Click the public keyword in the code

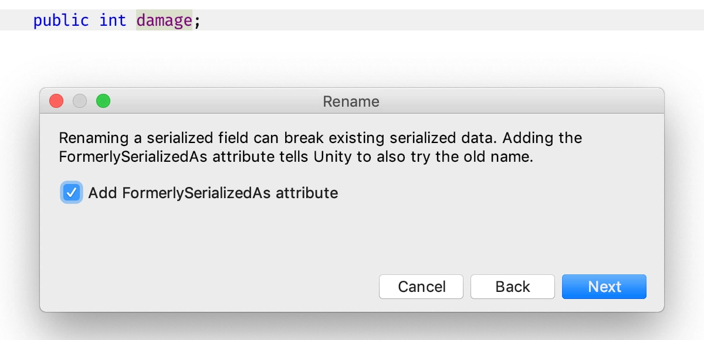tap(61, 21)
